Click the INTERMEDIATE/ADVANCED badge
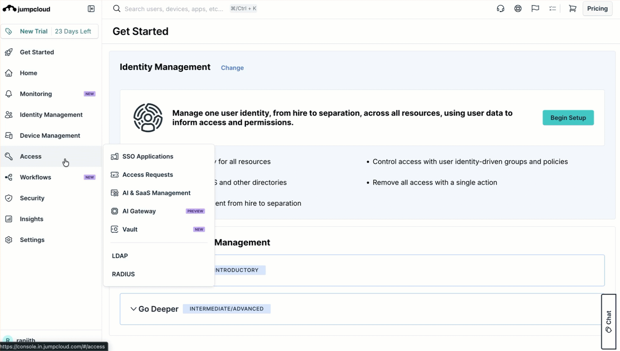 (x=227, y=309)
